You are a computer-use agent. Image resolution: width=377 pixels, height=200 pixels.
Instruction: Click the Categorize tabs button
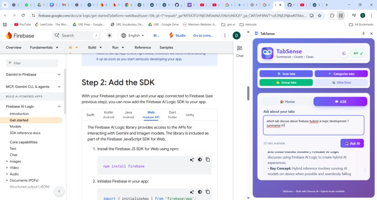341,74
